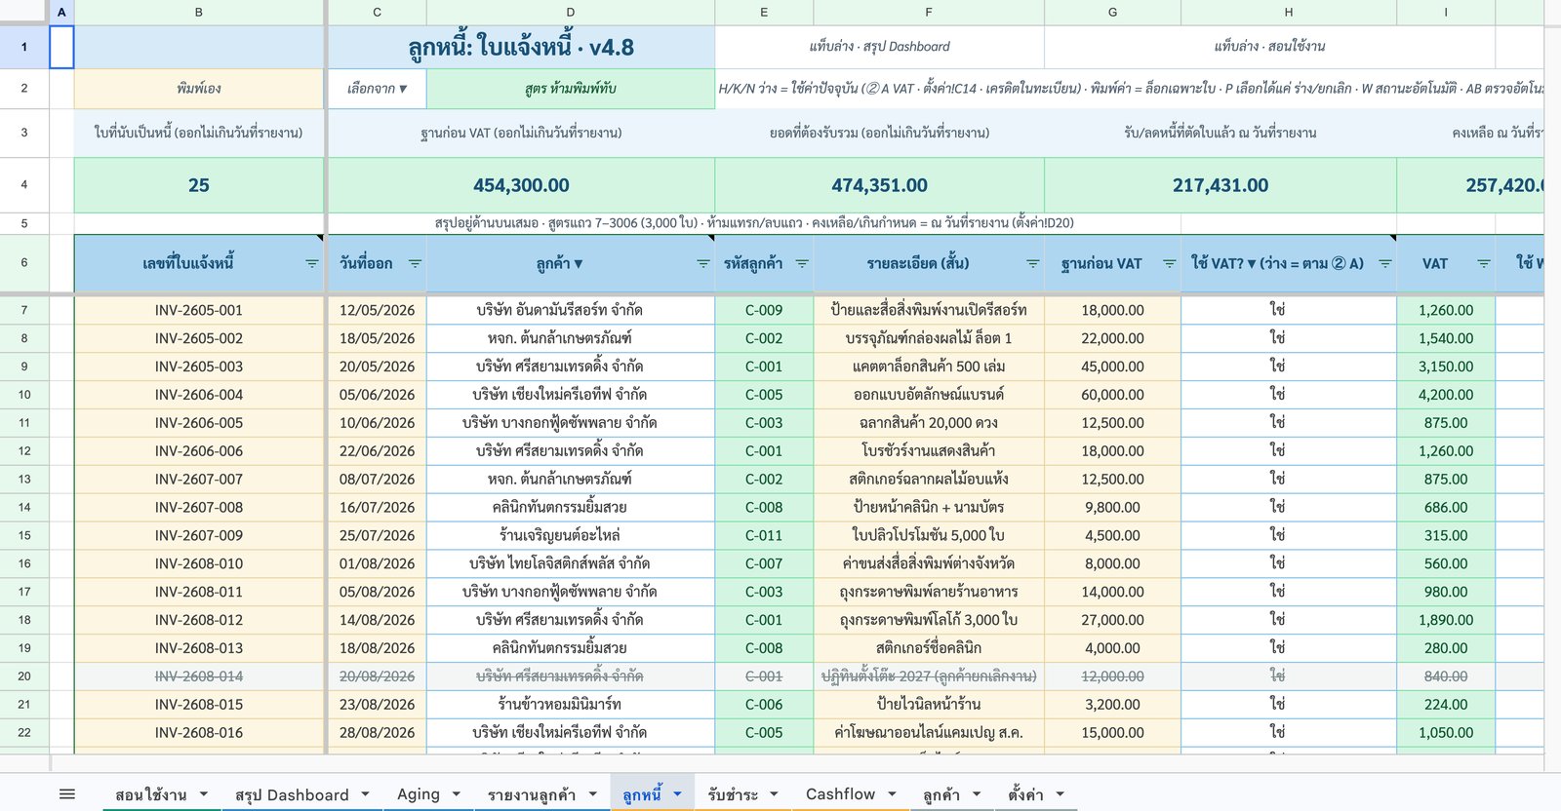Screen dimensions: 1561x811
Task: Open filter icon on VAT column header
Action: coord(1484,263)
